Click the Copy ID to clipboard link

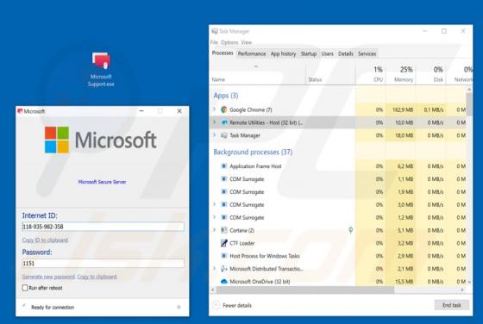(45, 240)
